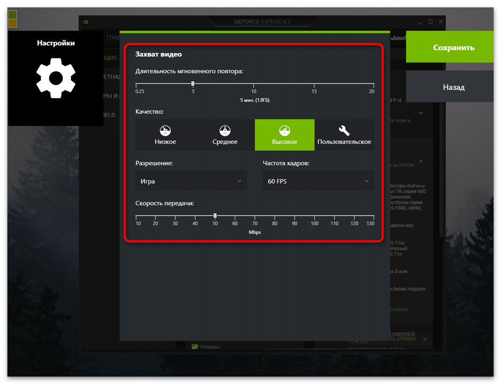The image size is (501, 384).
Task: Maximize the GeForce Experience window
Action: coord(430,22)
